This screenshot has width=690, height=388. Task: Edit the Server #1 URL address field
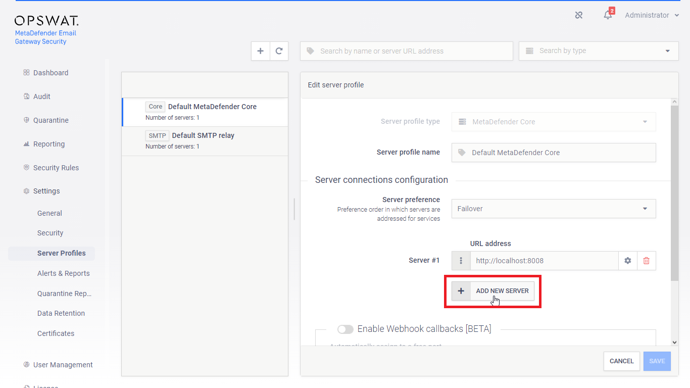(545, 261)
